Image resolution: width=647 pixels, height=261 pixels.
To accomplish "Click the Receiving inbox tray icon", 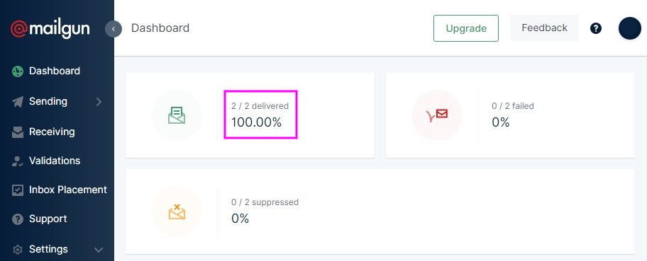I will tap(17, 132).
